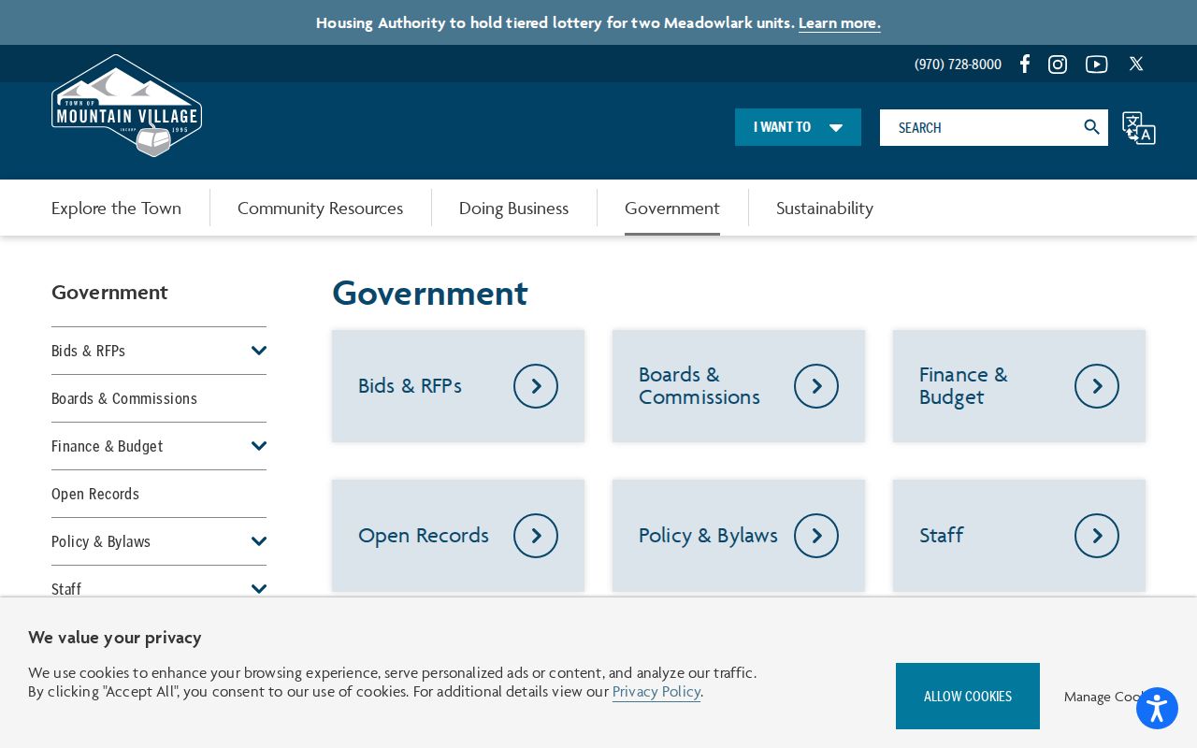Open the Facebook page icon
This screenshot has height=748, width=1197.
tap(1025, 64)
